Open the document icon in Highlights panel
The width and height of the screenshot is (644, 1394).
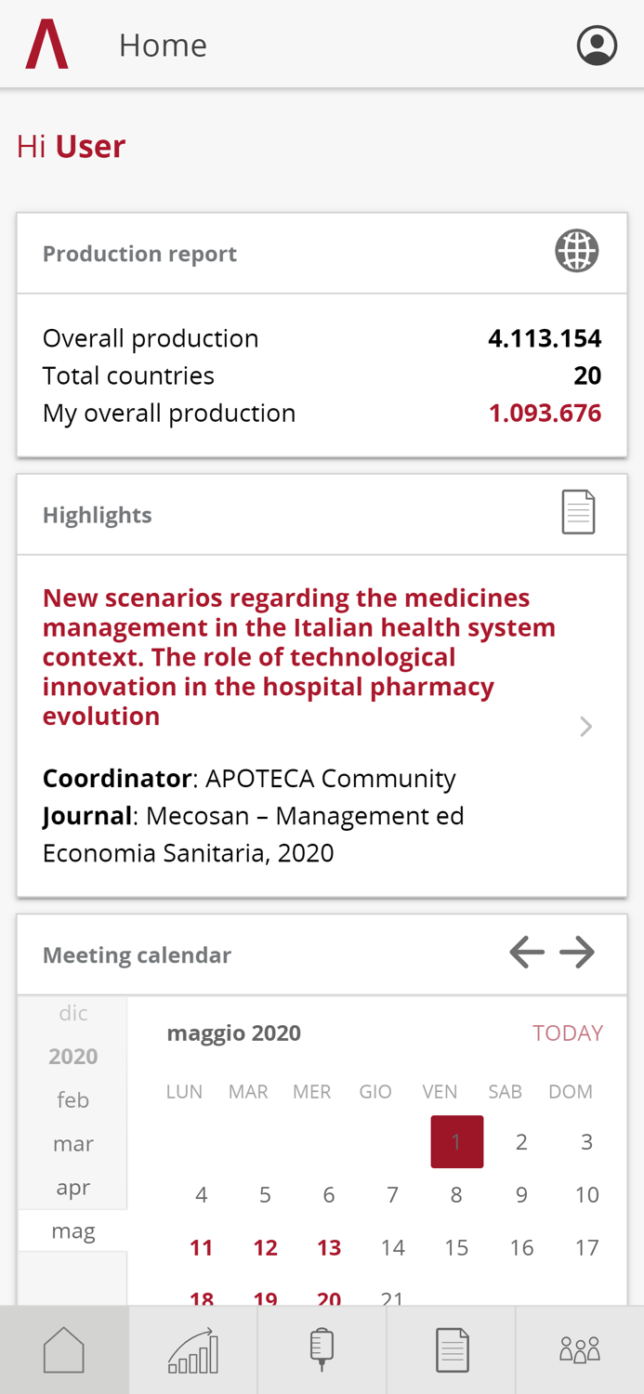click(x=578, y=510)
